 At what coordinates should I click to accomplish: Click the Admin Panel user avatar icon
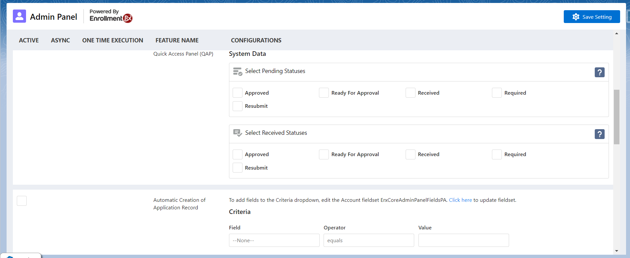click(19, 16)
